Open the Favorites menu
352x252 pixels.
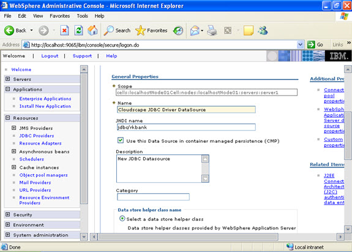(60, 16)
